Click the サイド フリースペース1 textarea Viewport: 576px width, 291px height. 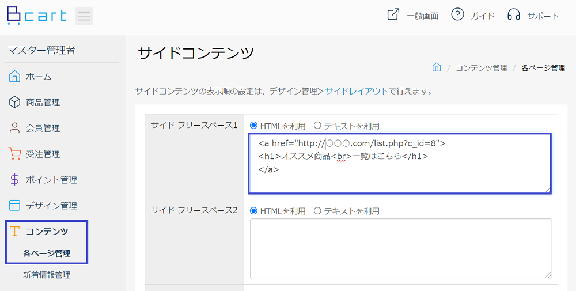tap(400, 164)
